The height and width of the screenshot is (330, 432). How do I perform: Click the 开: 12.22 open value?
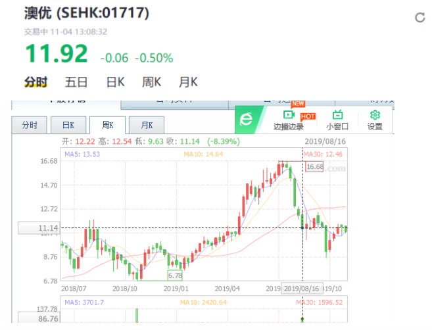click(x=78, y=141)
